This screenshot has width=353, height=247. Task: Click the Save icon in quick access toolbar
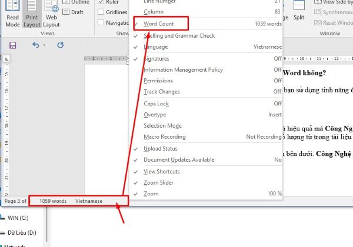click(x=13, y=45)
